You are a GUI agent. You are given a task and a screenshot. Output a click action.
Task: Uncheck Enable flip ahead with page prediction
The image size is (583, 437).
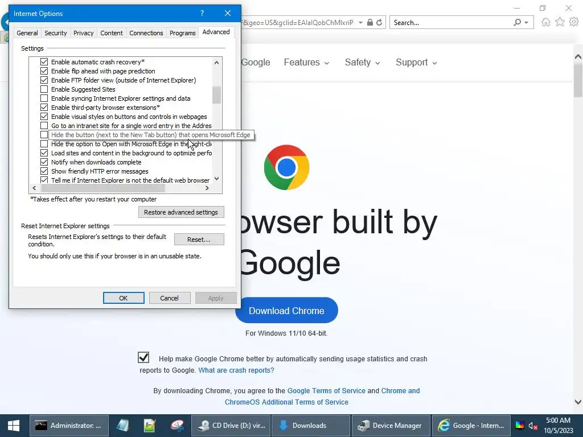(x=44, y=71)
